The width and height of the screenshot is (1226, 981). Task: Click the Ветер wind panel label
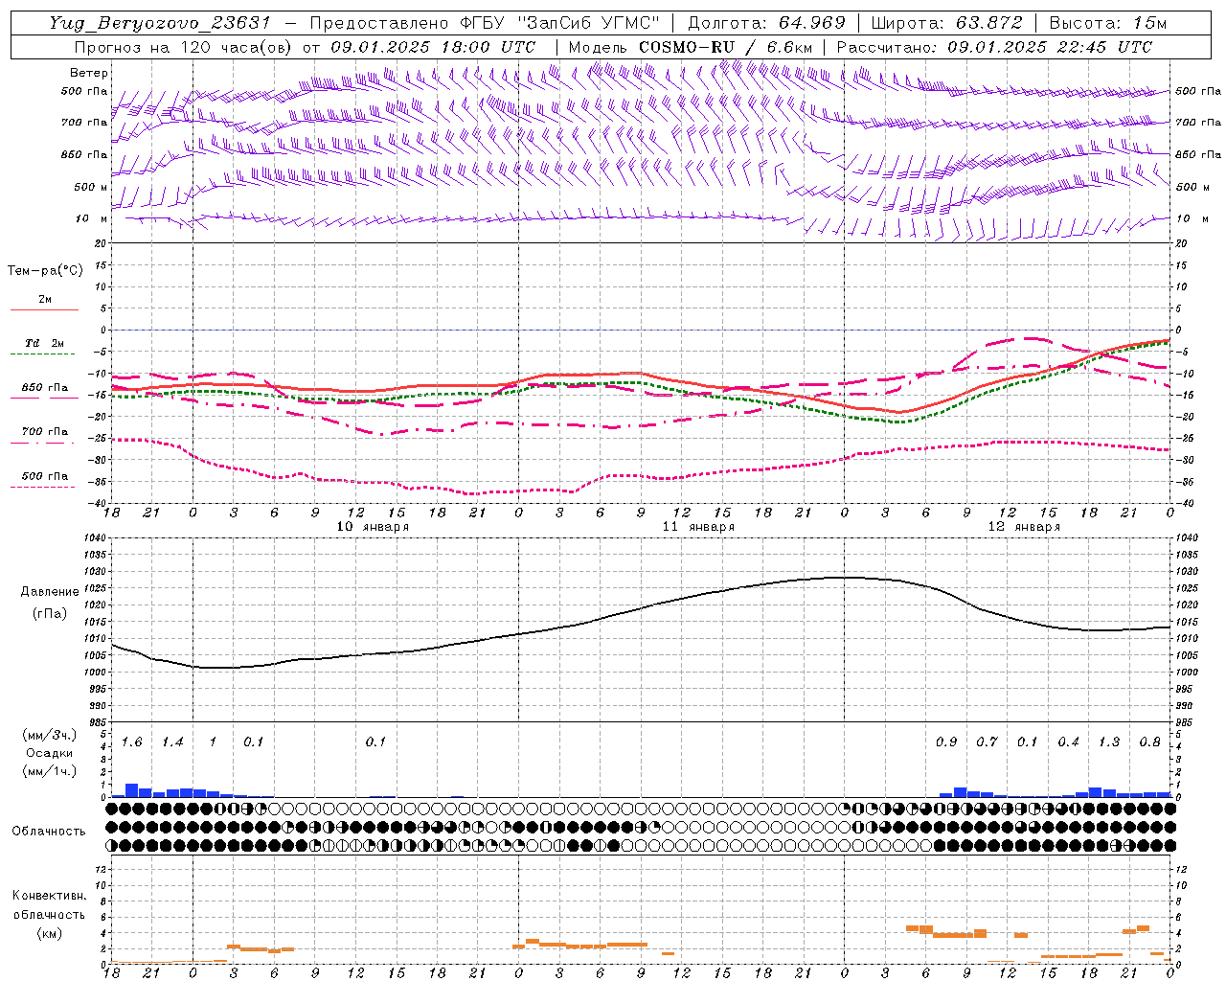(89, 73)
